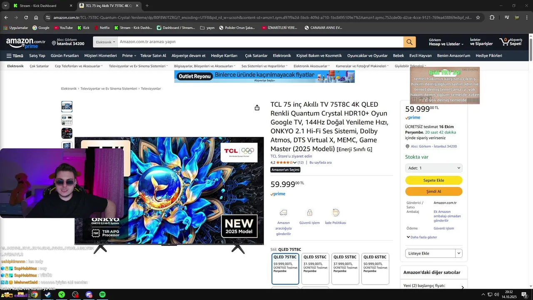Click the Amazon orange search magnifier button

(409, 42)
